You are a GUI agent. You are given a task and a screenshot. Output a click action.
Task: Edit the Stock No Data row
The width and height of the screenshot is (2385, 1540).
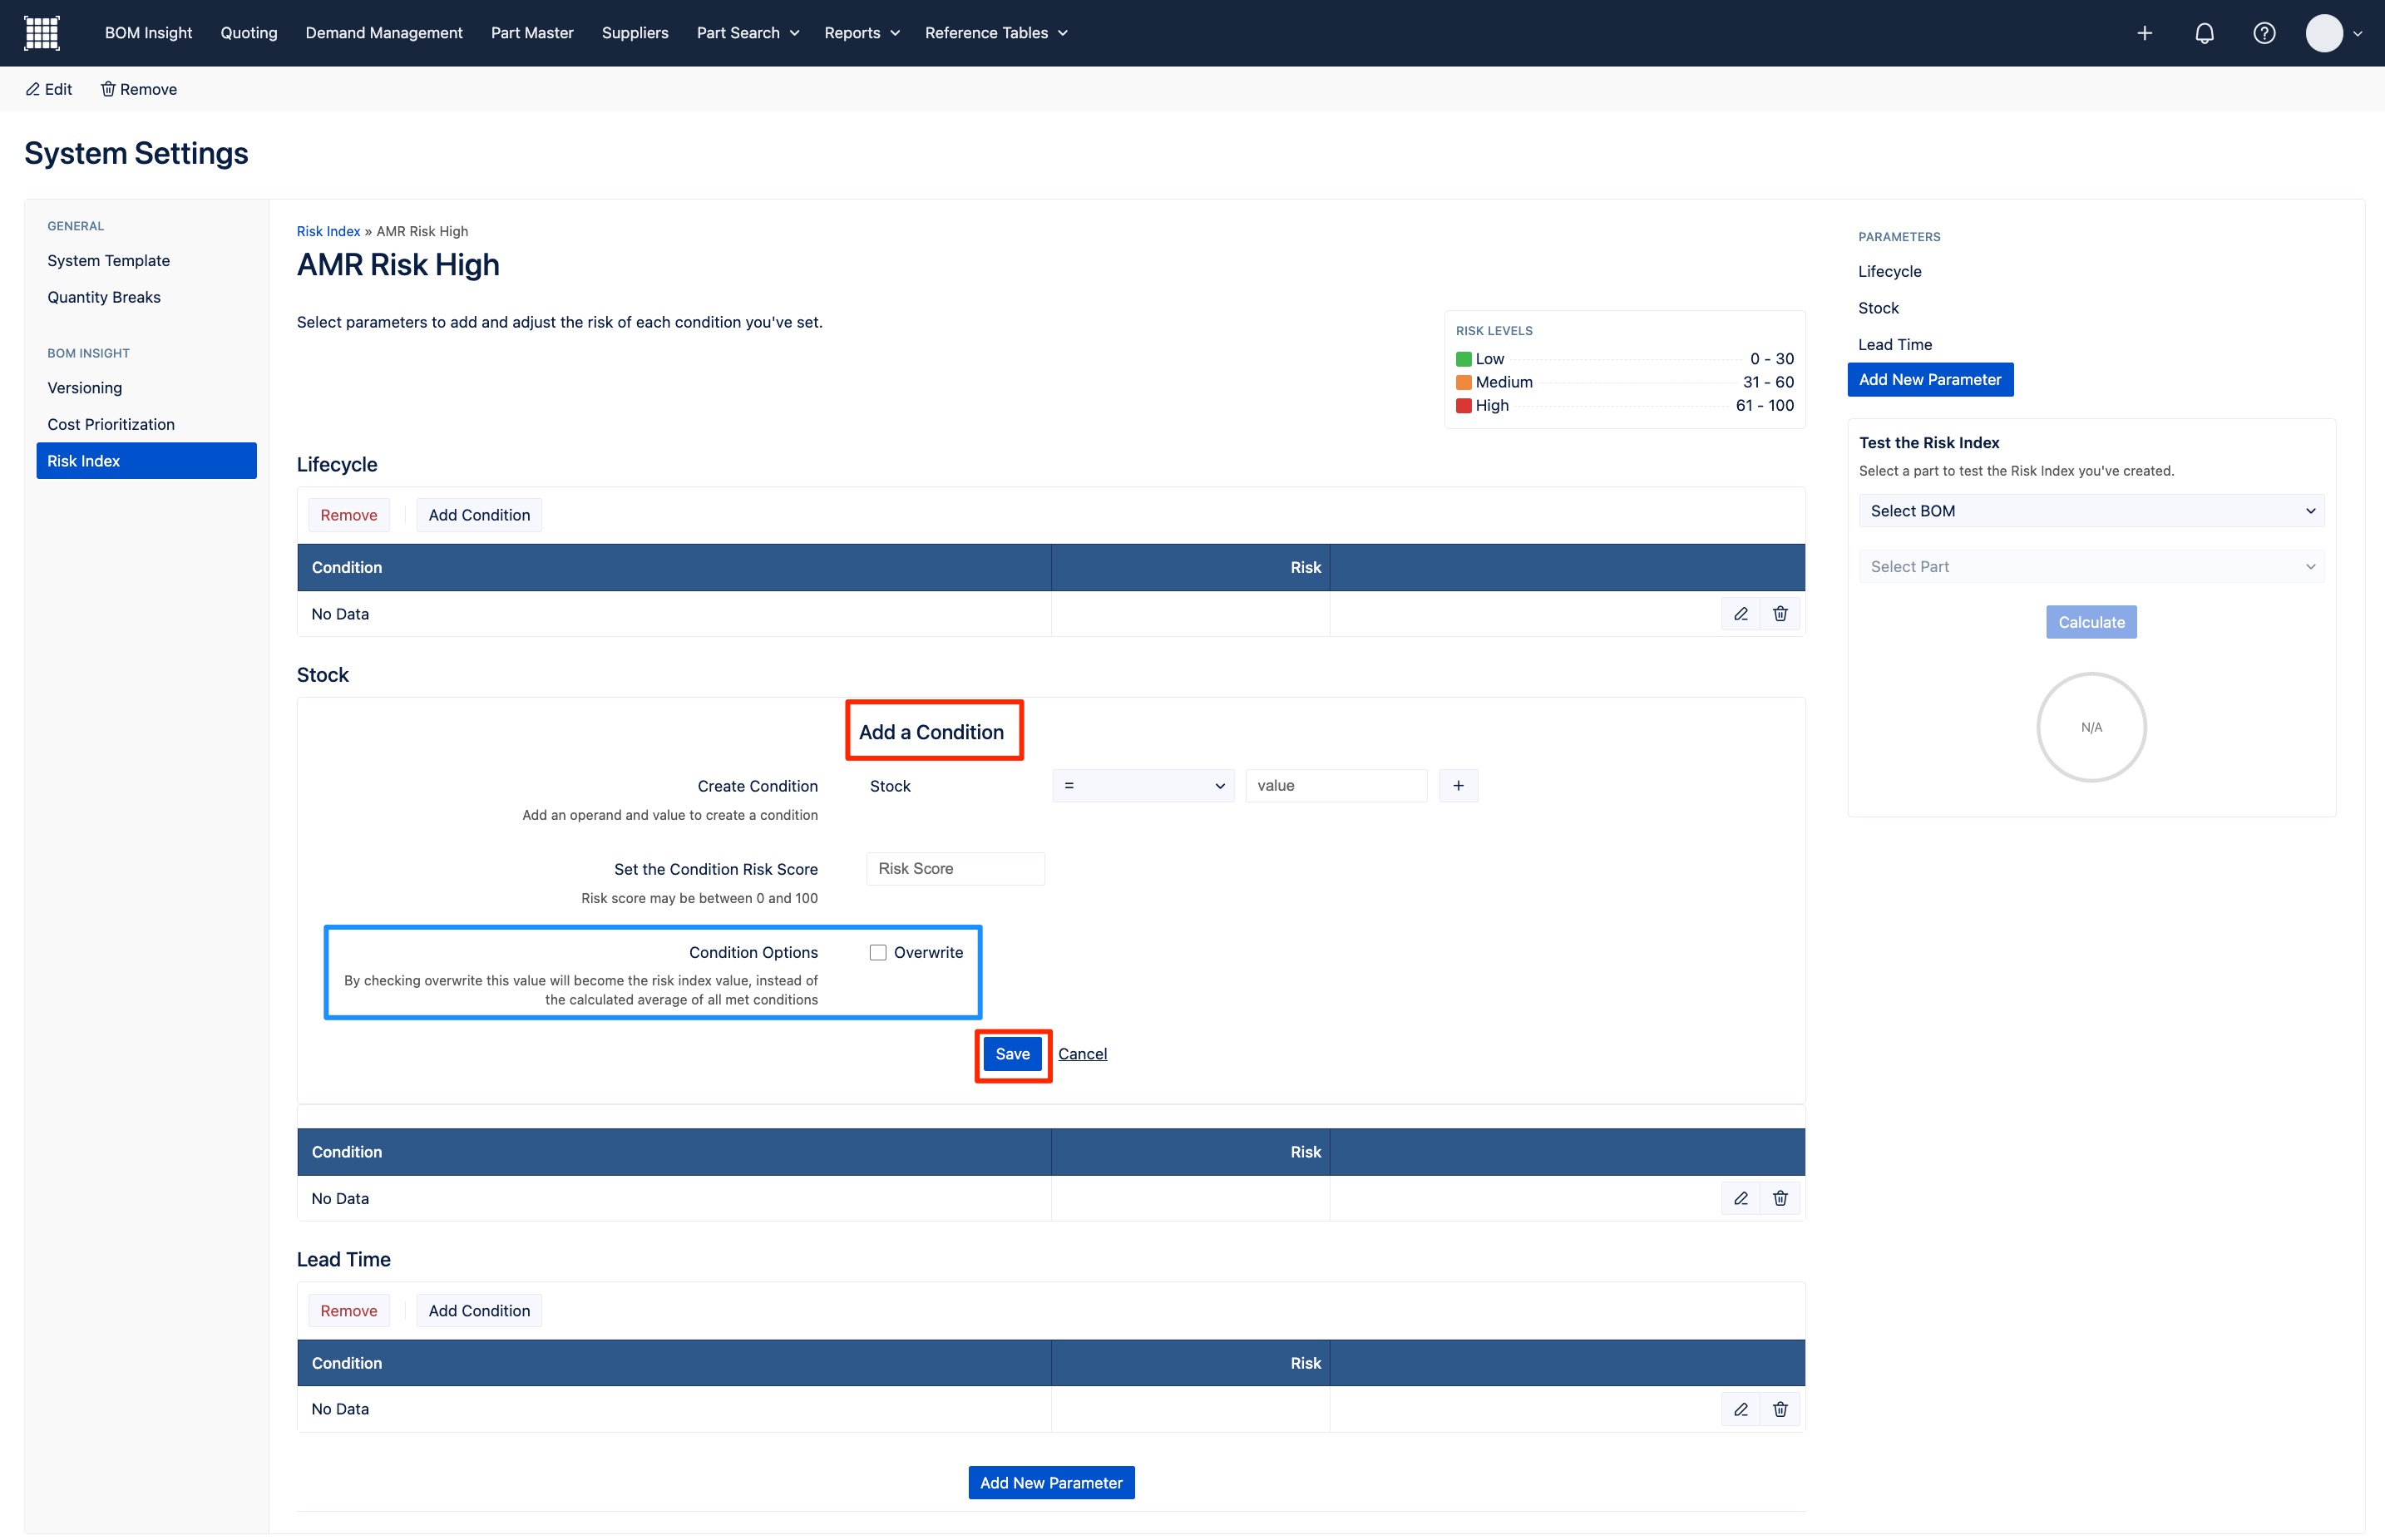point(1740,1198)
